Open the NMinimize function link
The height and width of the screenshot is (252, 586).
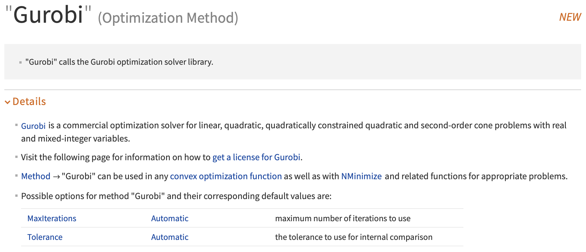click(x=361, y=176)
